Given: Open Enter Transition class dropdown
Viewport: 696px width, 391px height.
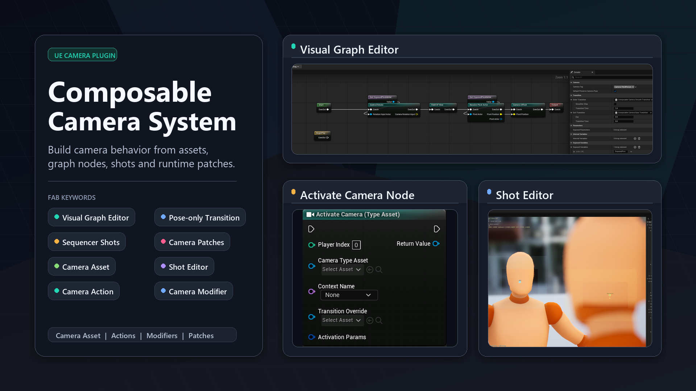Looking at the screenshot, I should point(633,100).
